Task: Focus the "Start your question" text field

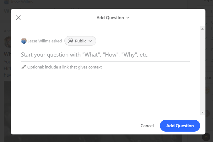Action: point(105,55)
